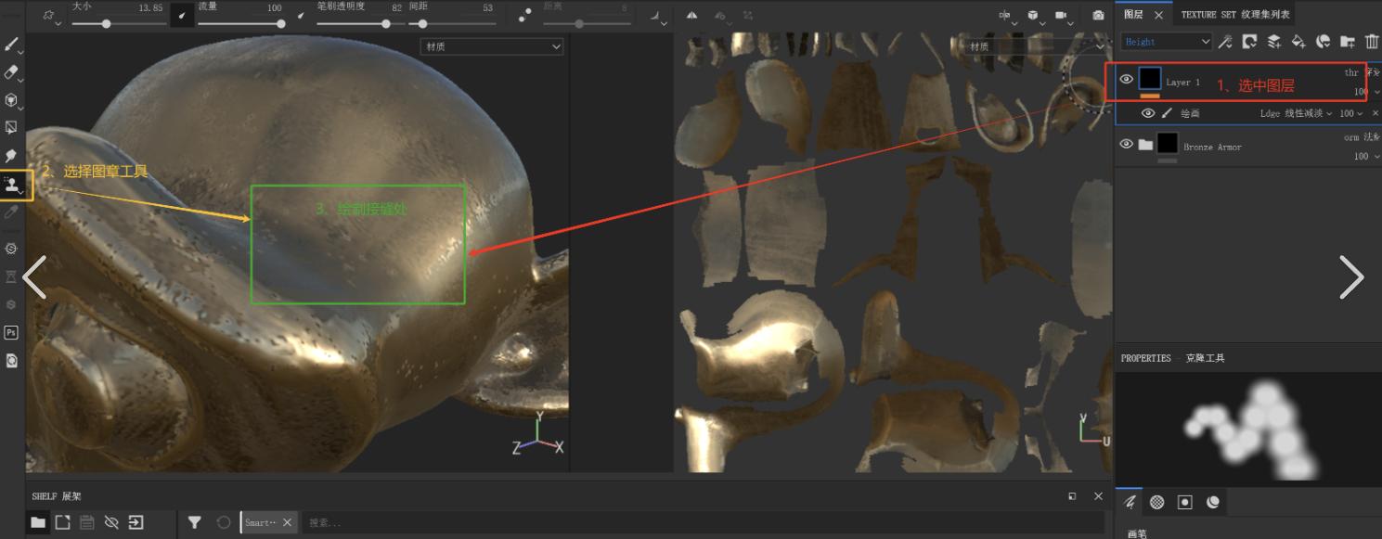Open the 材质 dropdown in 3D viewport

coord(492,46)
